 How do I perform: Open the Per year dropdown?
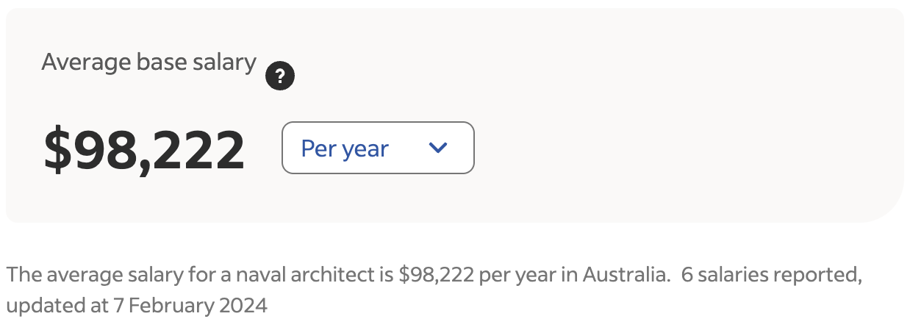pos(378,148)
